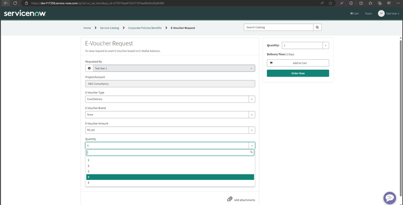
Task: Open the E-Voucher Amount dropdown
Action: 170,130
